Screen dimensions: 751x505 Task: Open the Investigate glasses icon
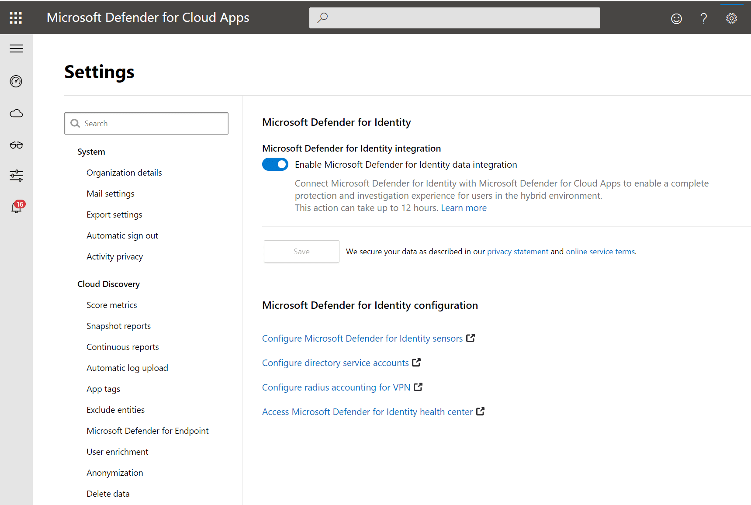(16, 145)
